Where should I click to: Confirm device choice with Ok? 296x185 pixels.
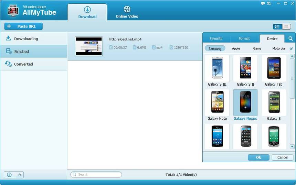point(258,157)
